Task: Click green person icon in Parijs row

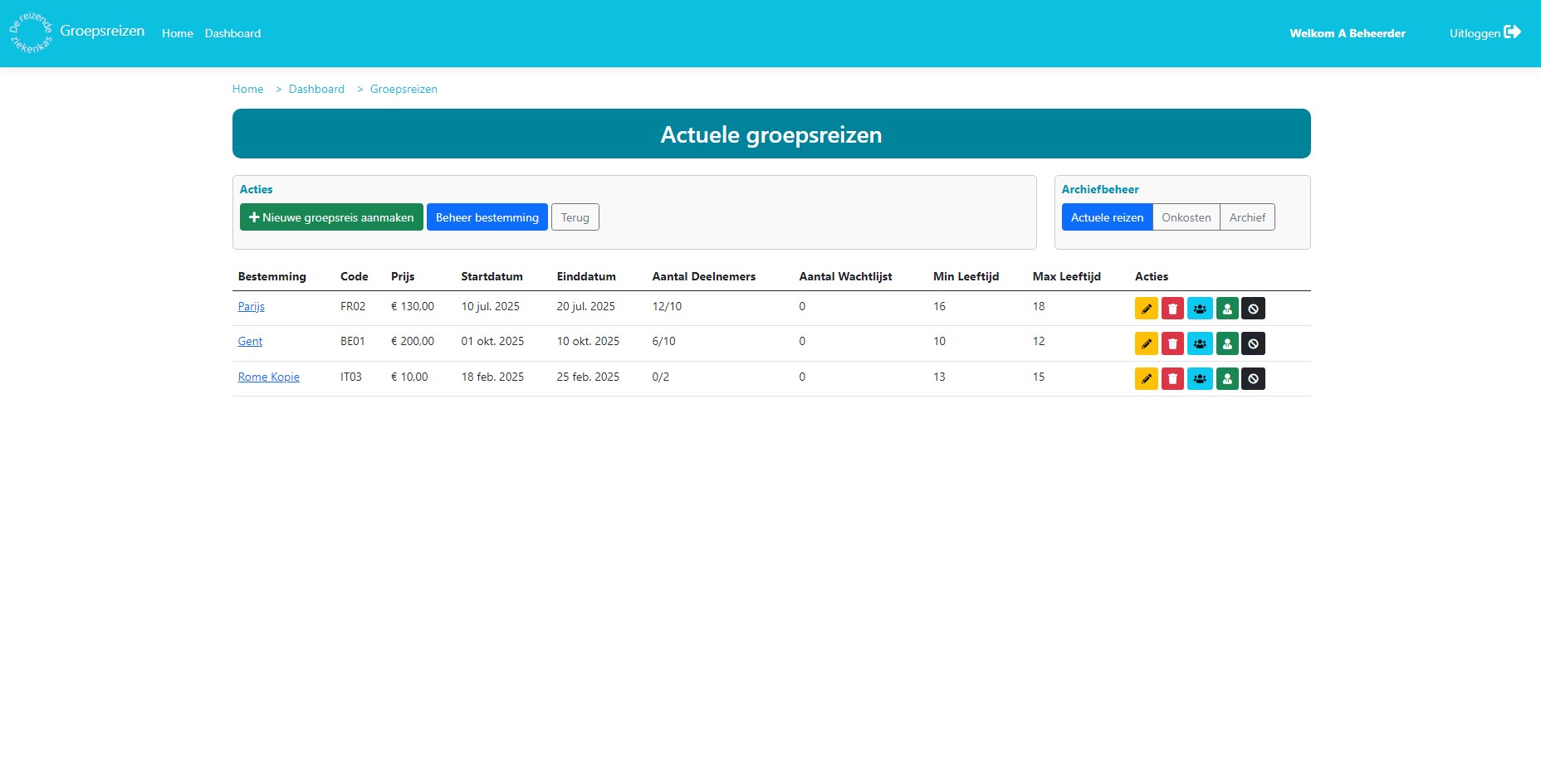Action: click(x=1227, y=309)
